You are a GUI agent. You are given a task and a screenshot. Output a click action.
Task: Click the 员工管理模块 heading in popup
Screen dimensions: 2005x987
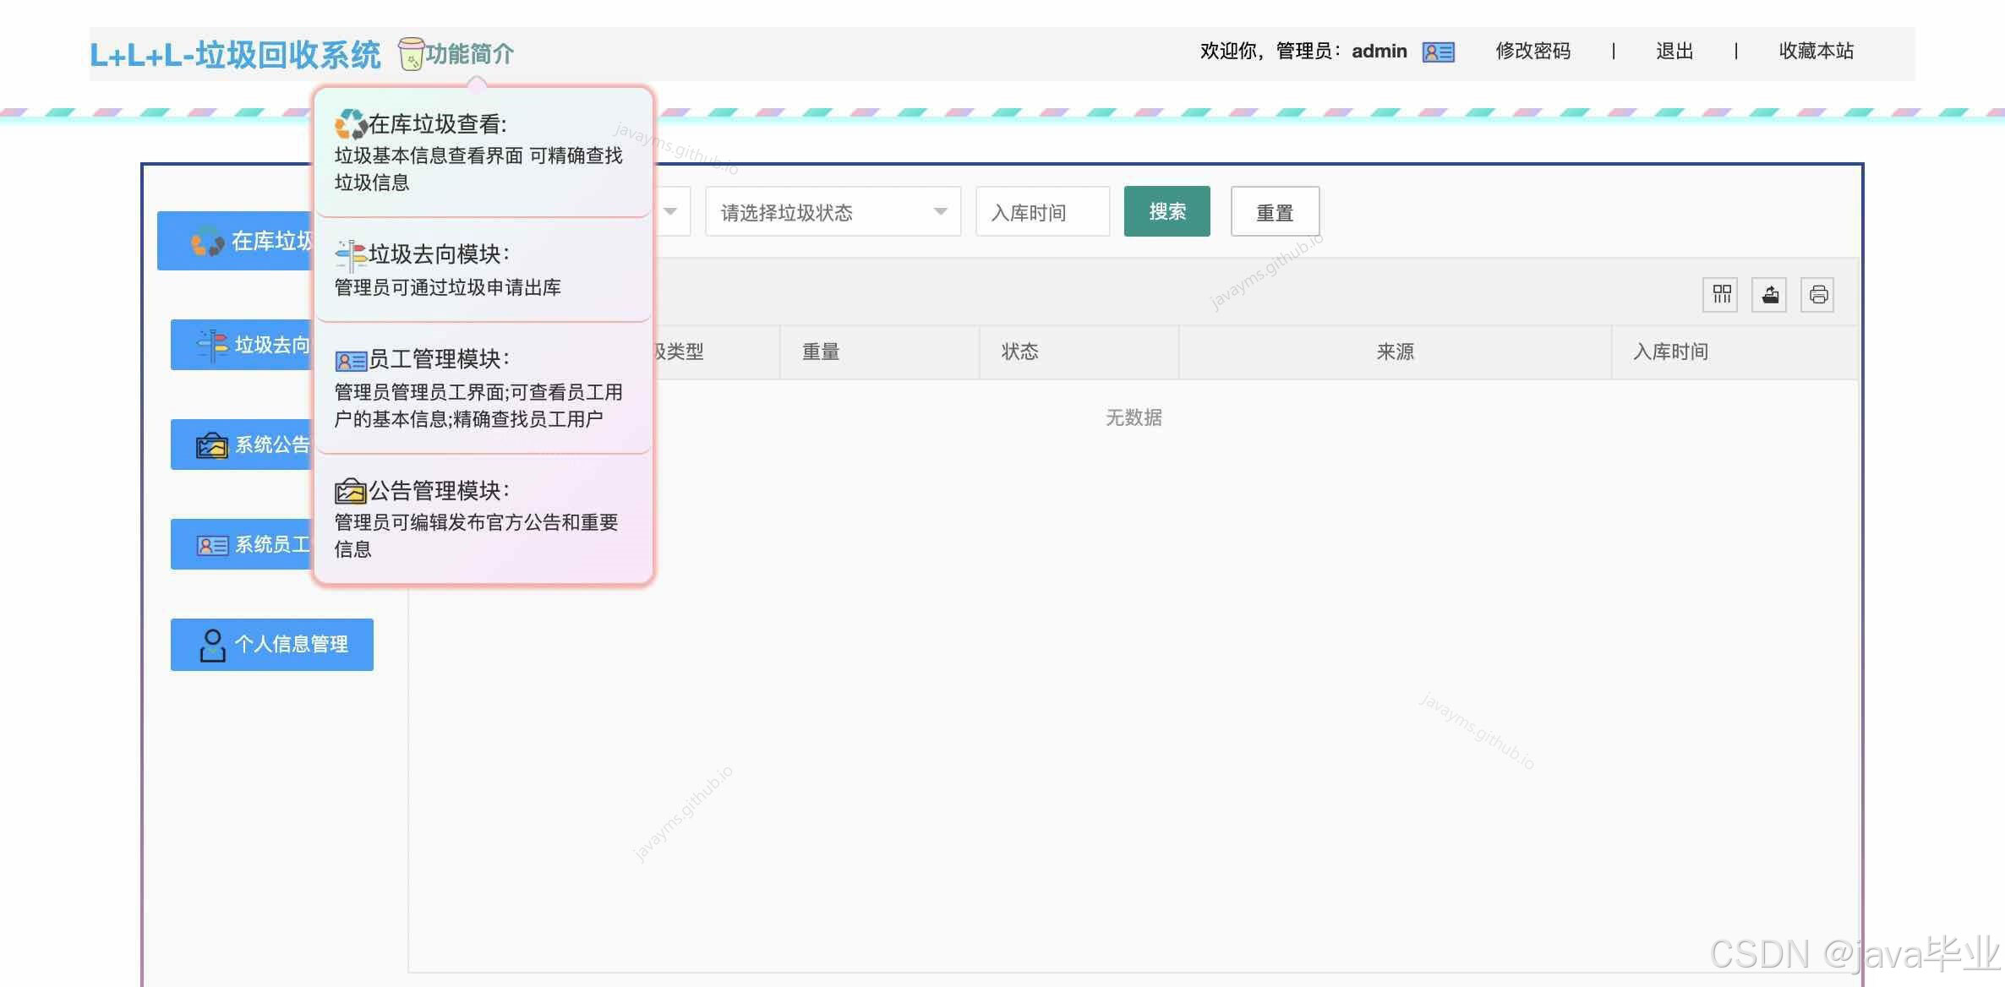point(439,359)
